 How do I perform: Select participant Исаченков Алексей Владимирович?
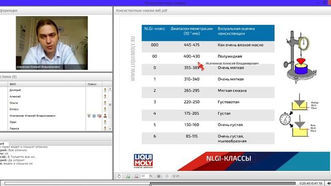33,116
